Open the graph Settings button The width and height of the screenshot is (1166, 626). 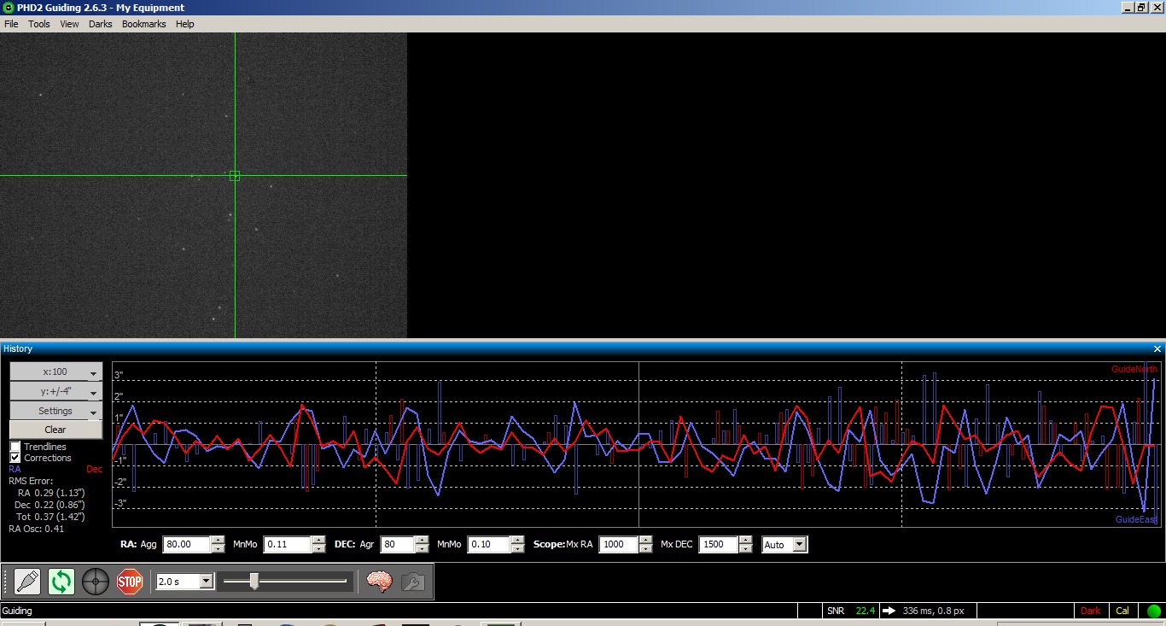(x=56, y=411)
